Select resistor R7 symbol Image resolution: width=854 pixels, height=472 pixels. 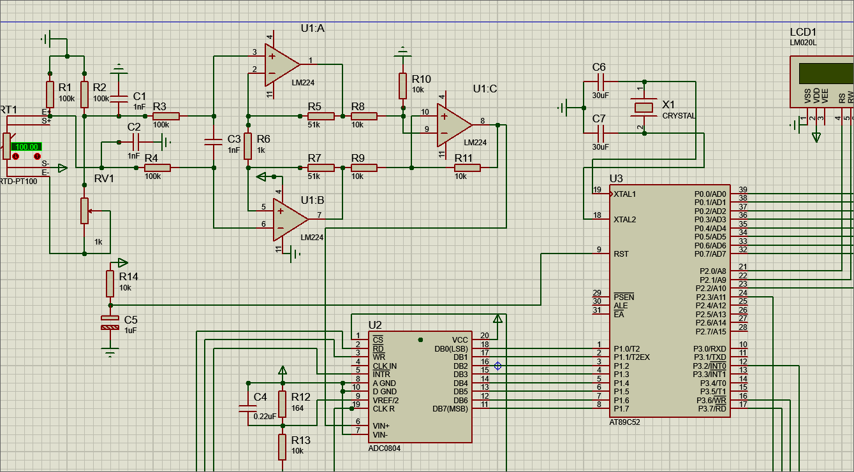coord(321,168)
